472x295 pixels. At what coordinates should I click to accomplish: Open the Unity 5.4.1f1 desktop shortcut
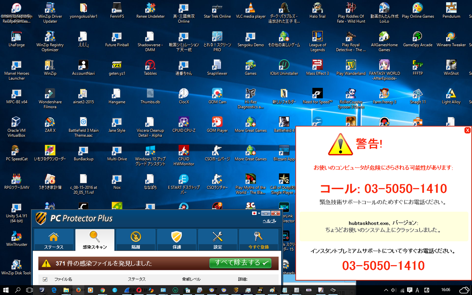16,213
